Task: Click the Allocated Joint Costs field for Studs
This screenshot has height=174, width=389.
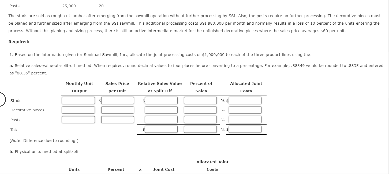Action: pyautogui.click(x=245, y=100)
